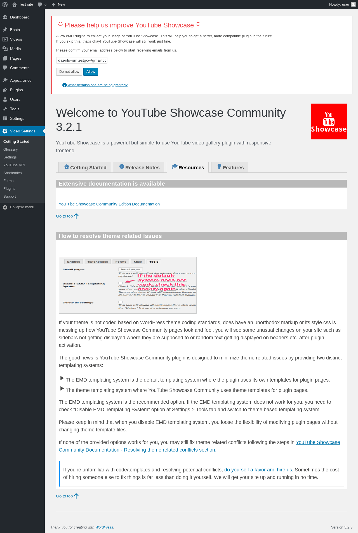Click the WordPress link in footer
358x533 pixels.
(x=104, y=527)
